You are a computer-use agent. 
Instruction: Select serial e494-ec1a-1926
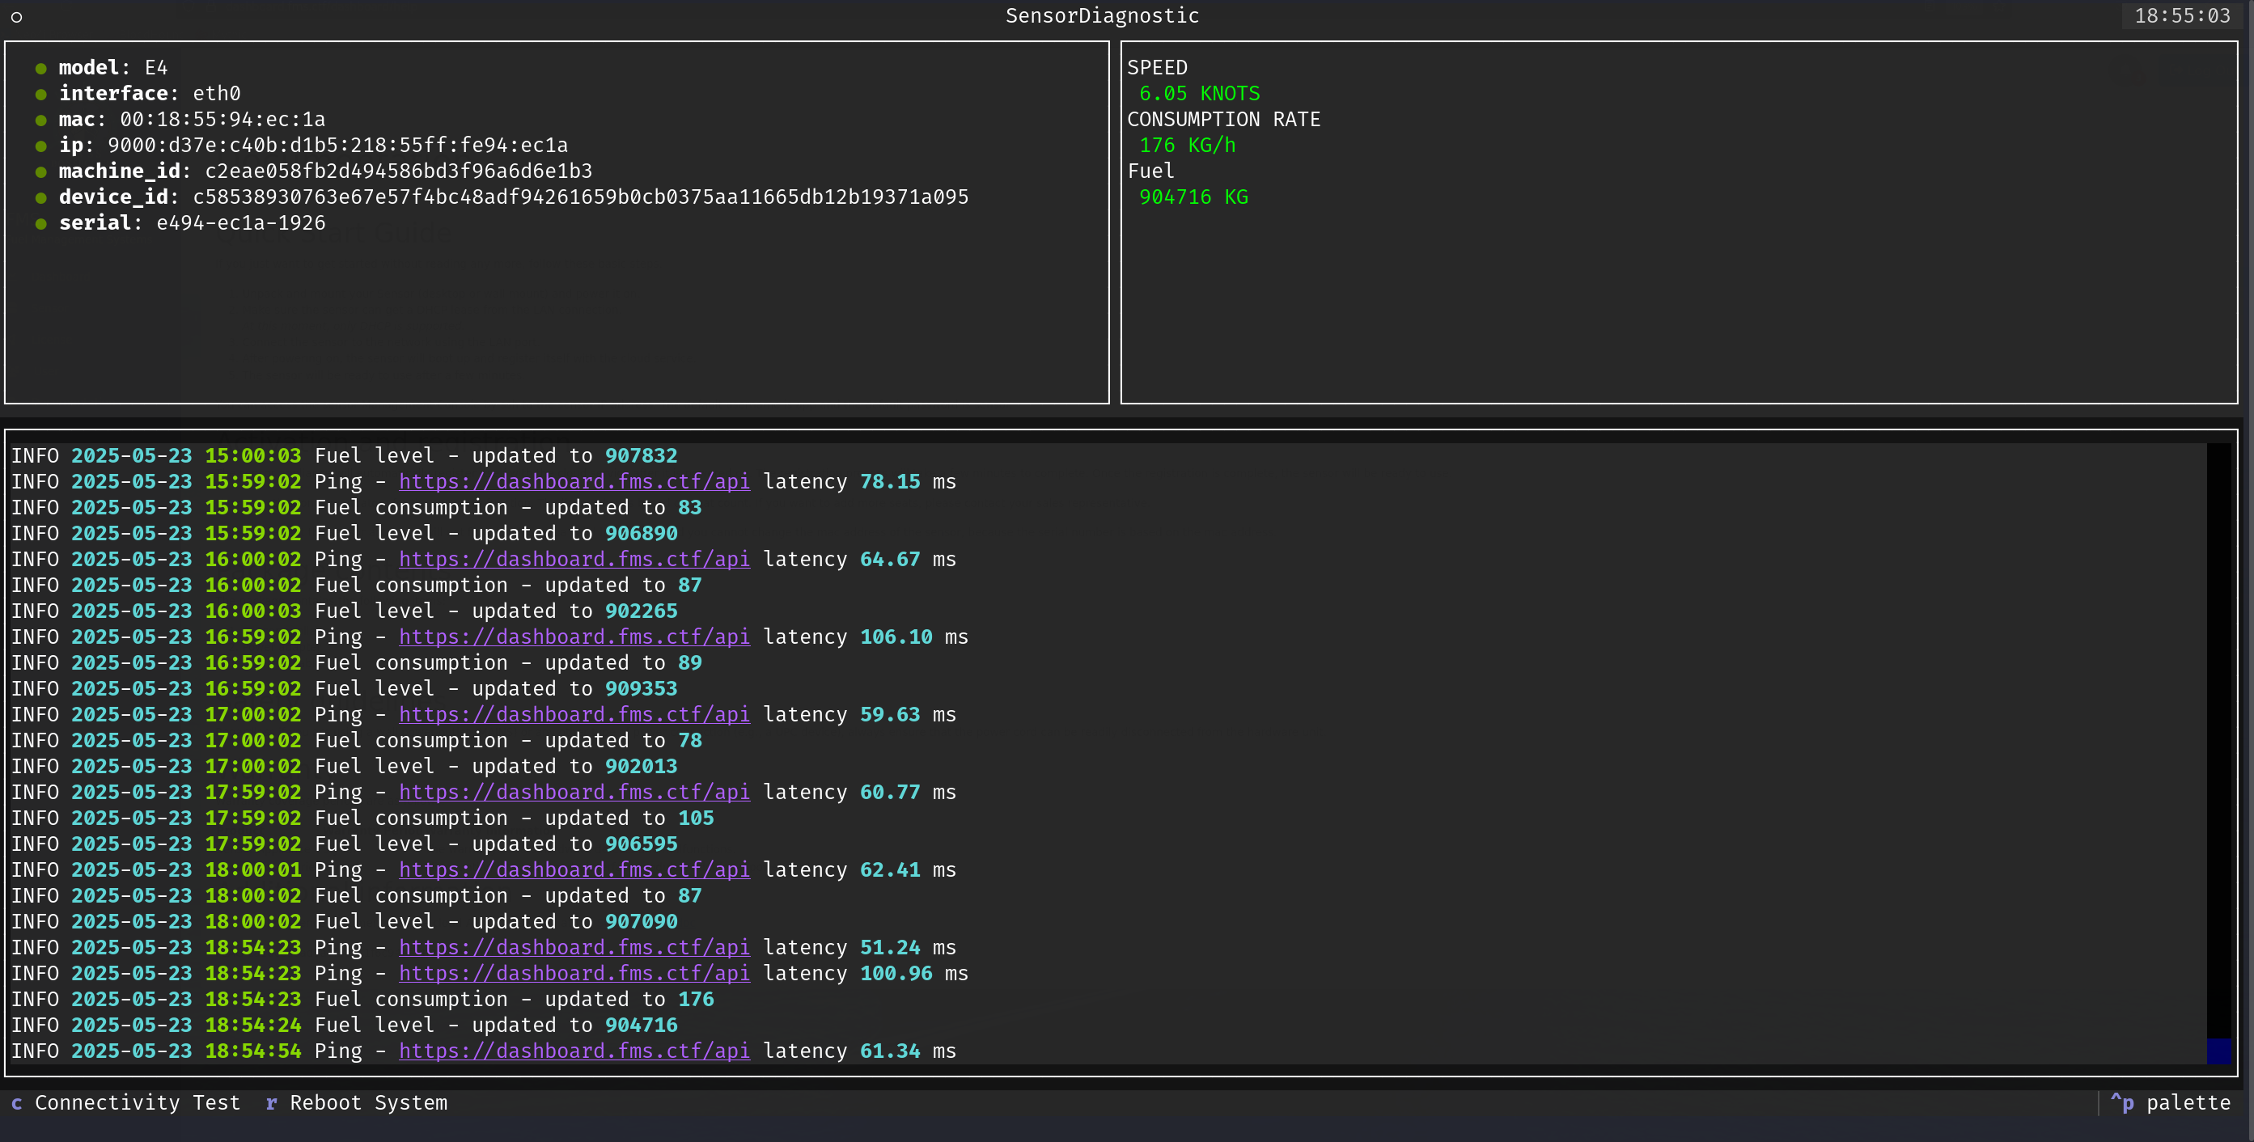[x=240, y=223]
